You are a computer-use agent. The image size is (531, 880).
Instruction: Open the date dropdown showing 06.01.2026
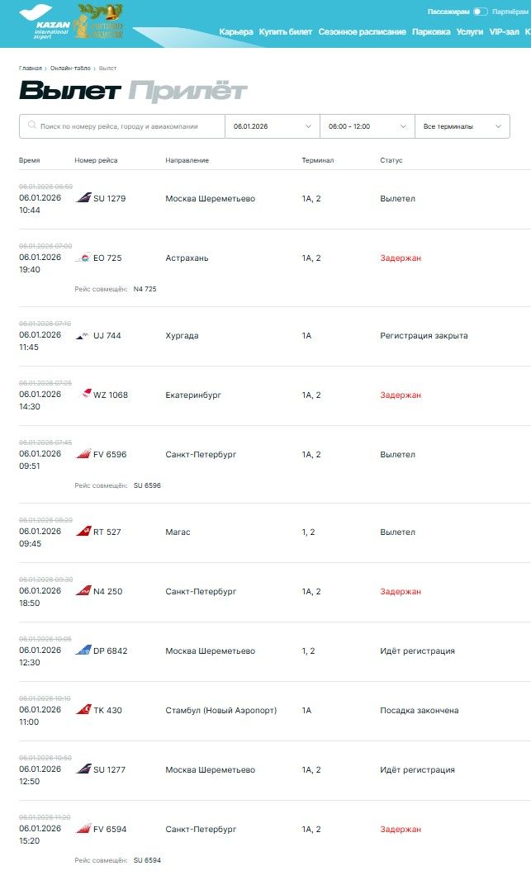click(x=272, y=126)
